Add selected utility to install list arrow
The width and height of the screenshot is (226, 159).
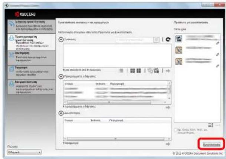168,144
